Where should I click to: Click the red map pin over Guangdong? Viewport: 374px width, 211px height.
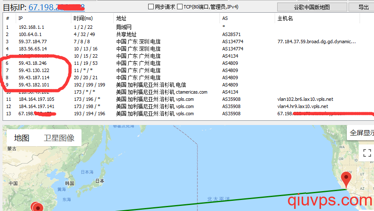[37, 207]
